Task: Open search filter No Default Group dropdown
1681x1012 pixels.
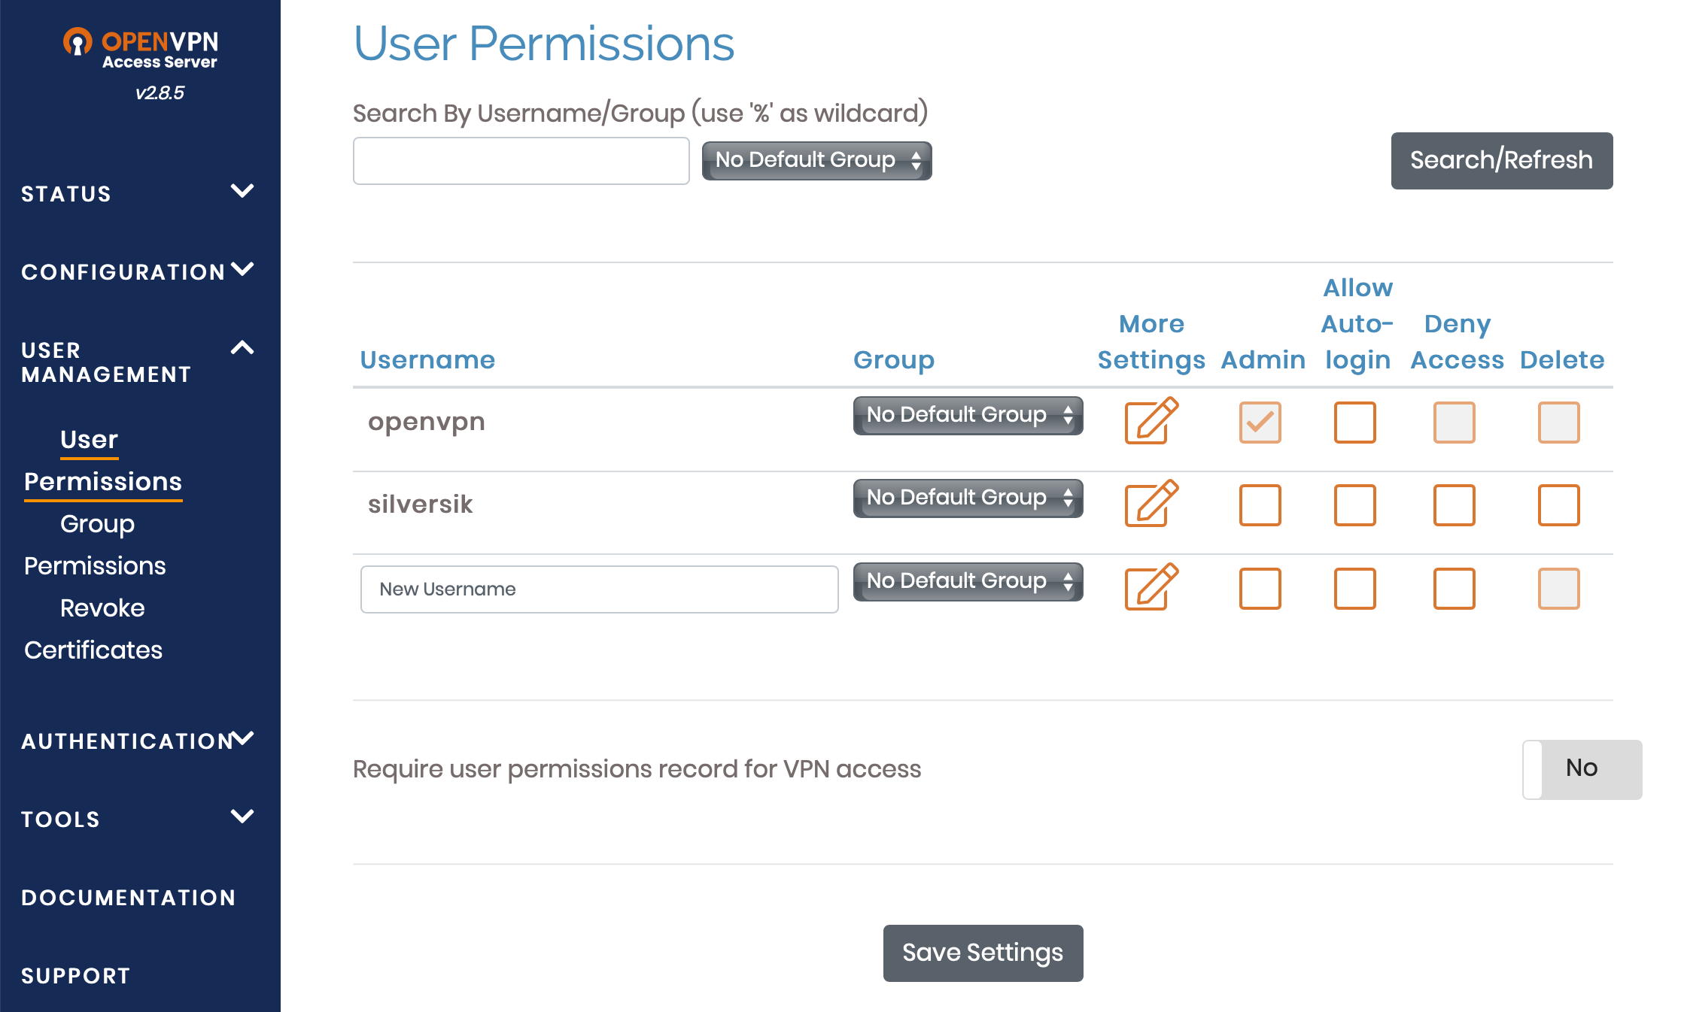Action: (816, 160)
